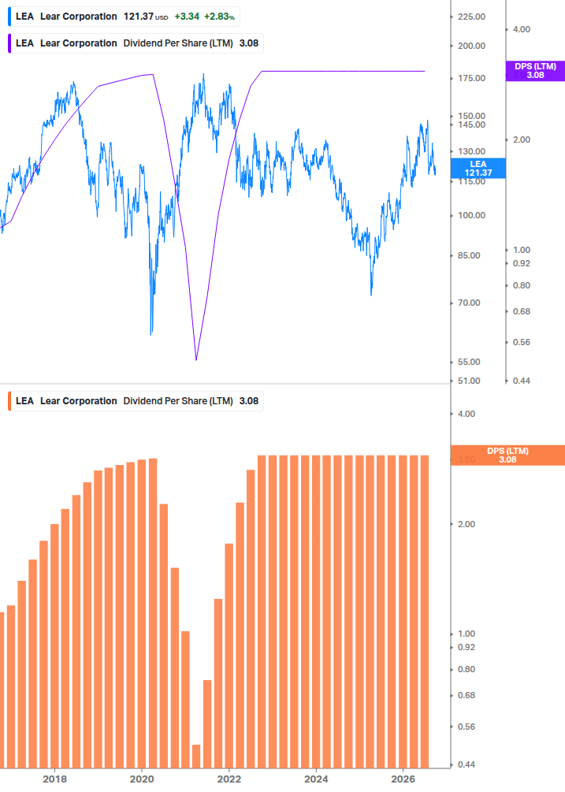Click the 200.00 price axis label
This screenshot has height=792, width=565.
471,46
